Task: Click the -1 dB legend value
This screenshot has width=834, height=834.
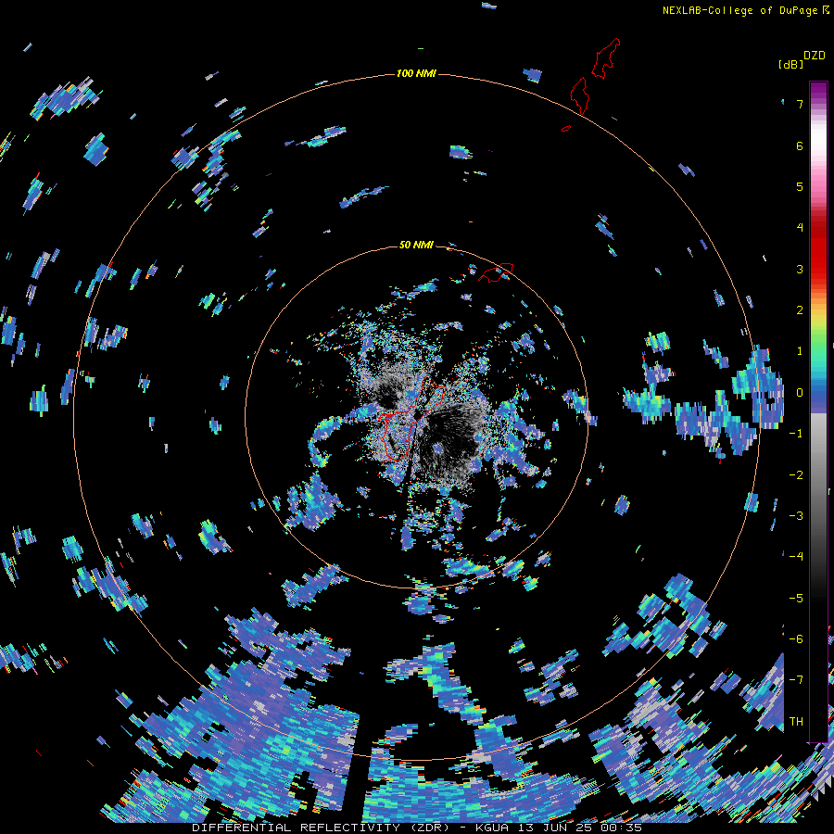Action: pyautogui.click(x=796, y=434)
